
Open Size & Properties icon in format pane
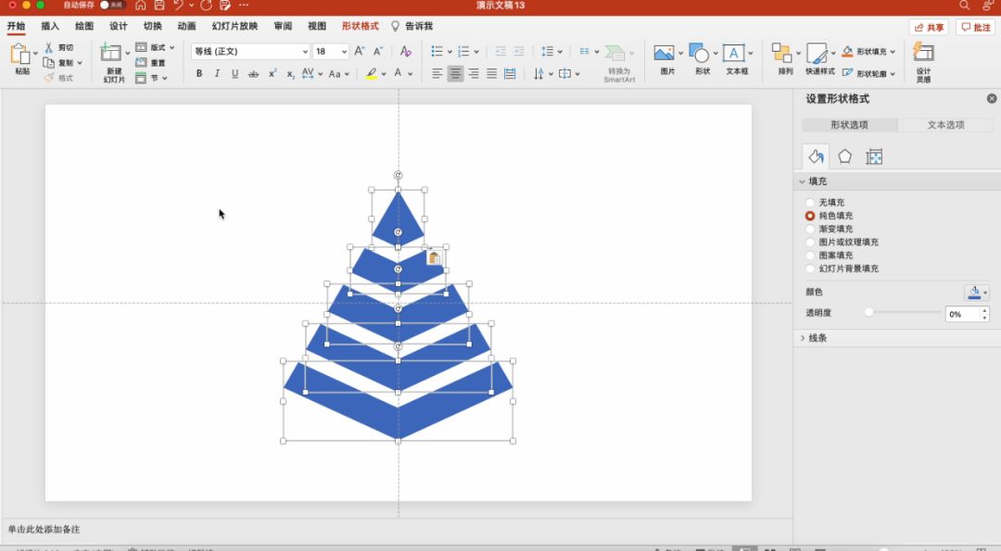point(874,157)
